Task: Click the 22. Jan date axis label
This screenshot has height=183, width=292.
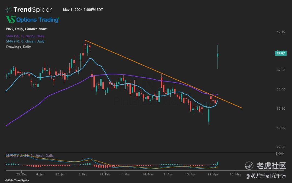Action: point(60,174)
